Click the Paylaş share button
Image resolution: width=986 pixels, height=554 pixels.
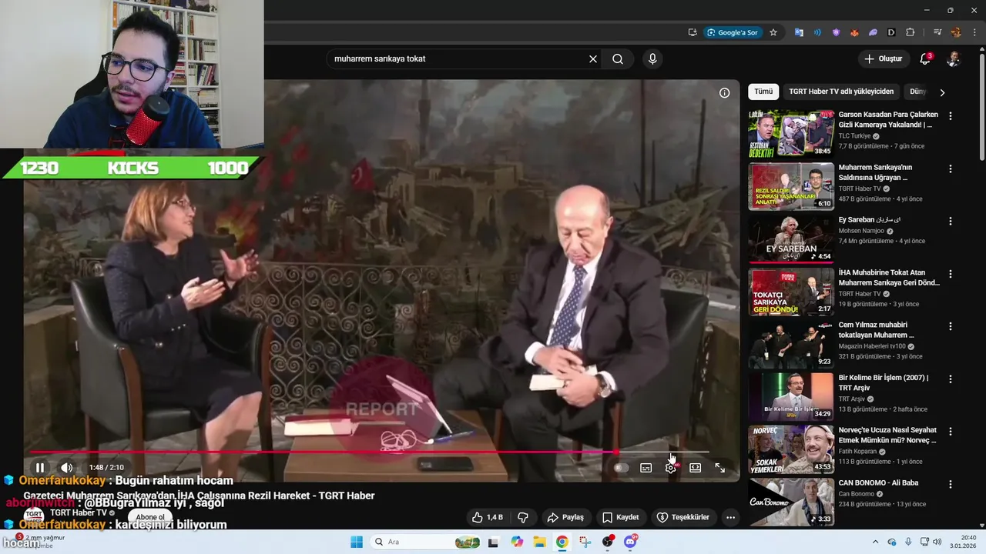tap(566, 517)
